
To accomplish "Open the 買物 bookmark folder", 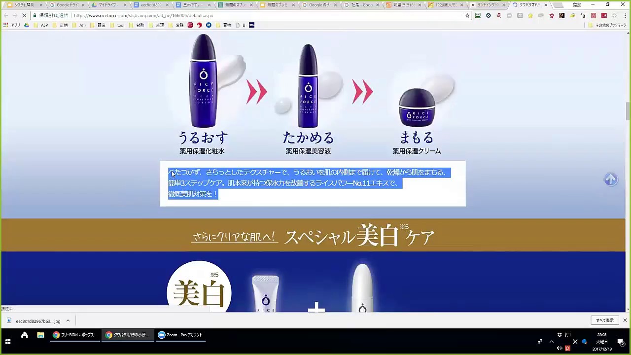I will (224, 25).
